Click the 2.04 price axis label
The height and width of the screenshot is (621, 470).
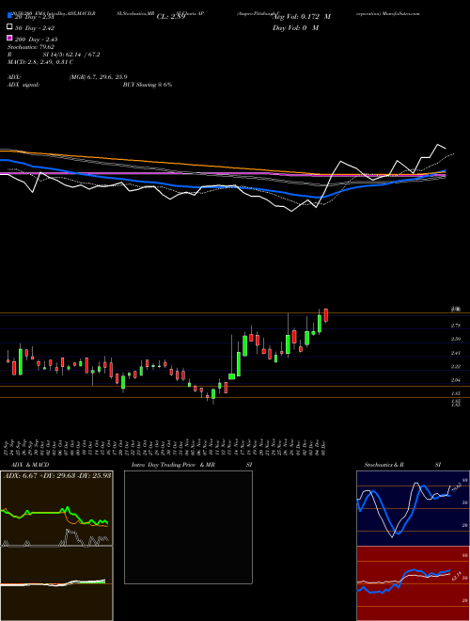coord(455,380)
